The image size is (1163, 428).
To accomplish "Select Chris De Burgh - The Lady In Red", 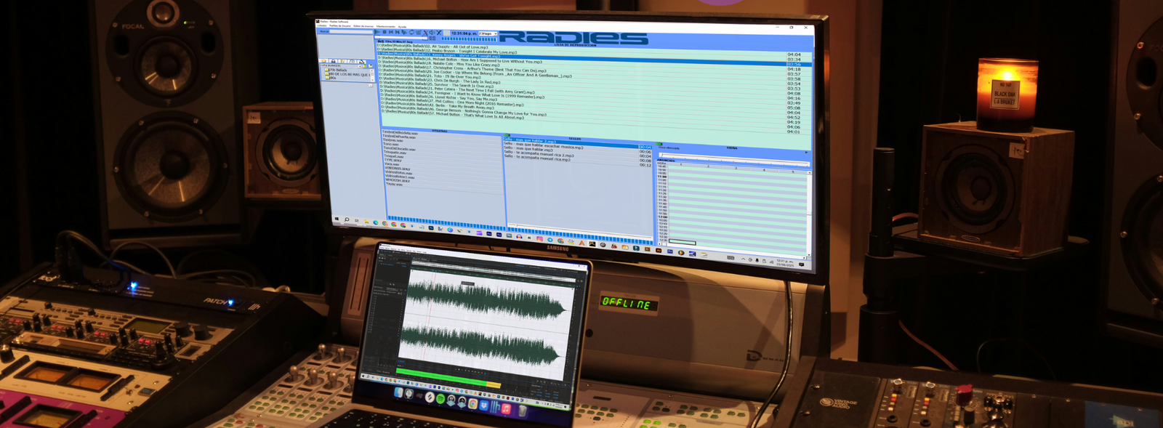I will coord(440,82).
